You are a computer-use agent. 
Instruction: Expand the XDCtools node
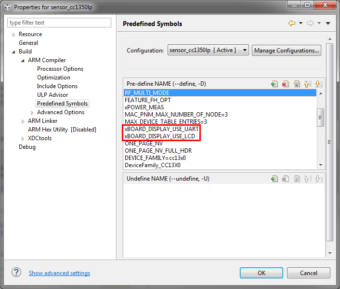tap(23, 139)
